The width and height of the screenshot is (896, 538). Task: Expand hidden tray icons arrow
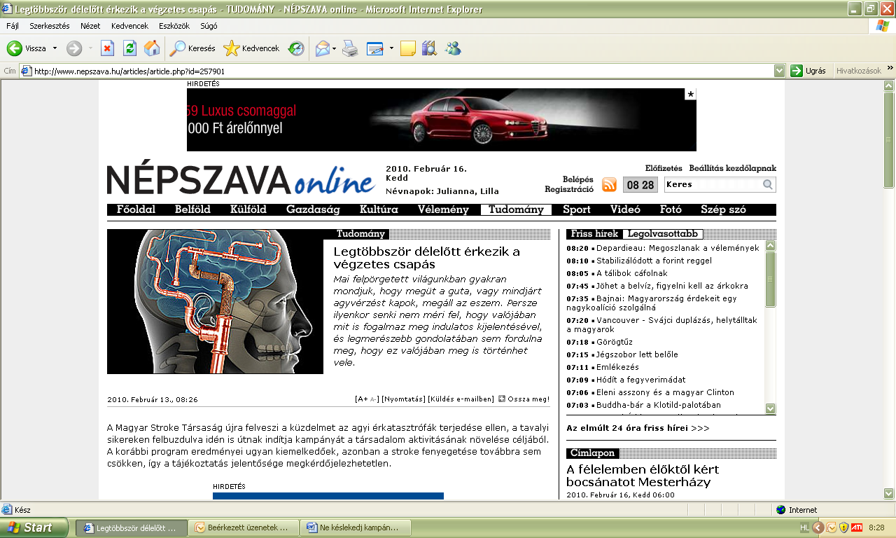pyautogui.click(x=818, y=527)
